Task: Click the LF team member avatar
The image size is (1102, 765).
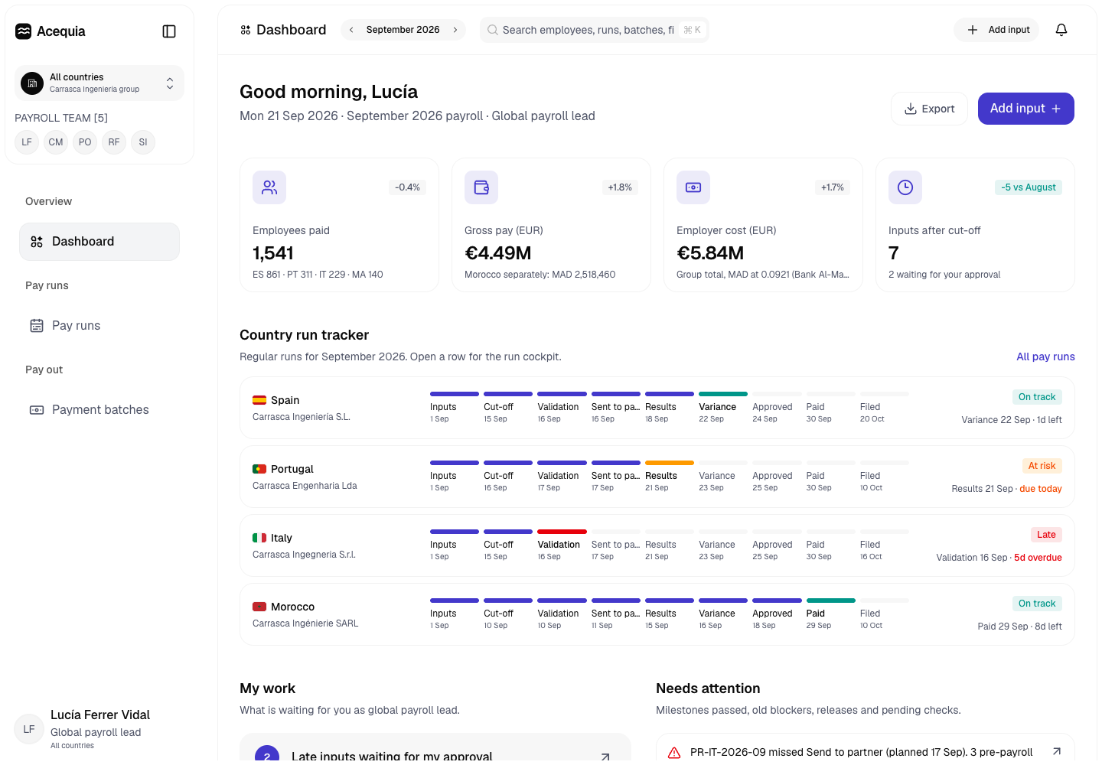Action: click(x=27, y=142)
